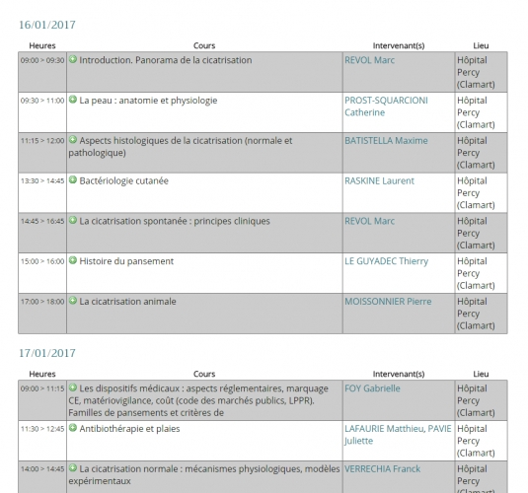Select the 17/01/2017 date heading
Screen dimensions: 528x493
[47, 353]
